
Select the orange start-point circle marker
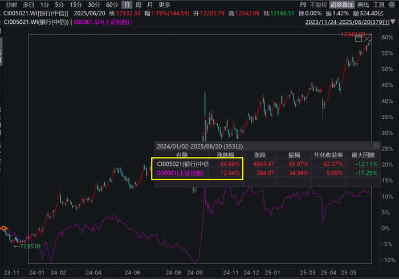point(3,228)
